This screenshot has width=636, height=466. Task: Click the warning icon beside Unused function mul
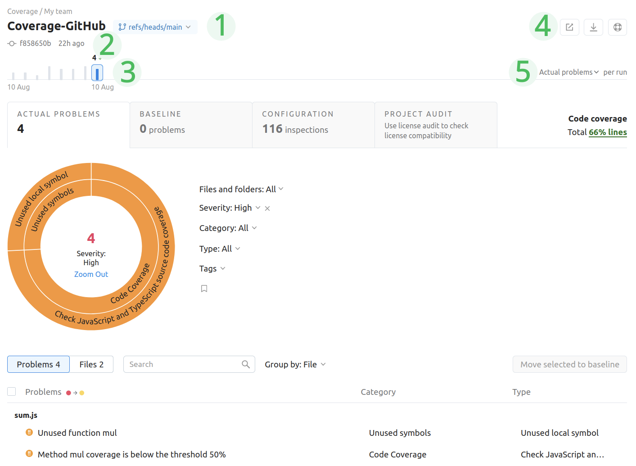tap(29, 433)
